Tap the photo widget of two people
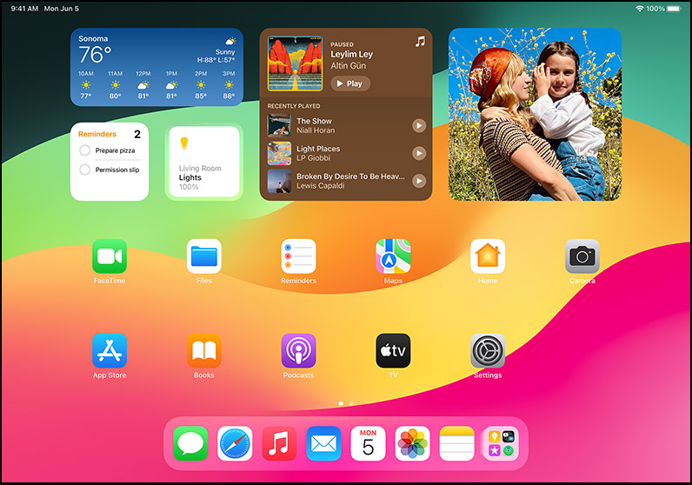The width and height of the screenshot is (692, 485). pyautogui.click(x=535, y=115)
